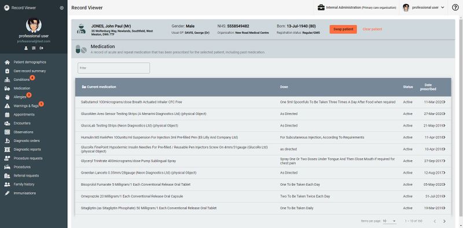Click the Diagnostic orders microscope icon
463x228 pixels.
[x=8, y=141]
